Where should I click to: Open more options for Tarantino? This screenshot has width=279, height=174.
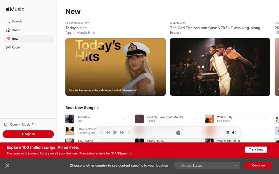point(125,119)
